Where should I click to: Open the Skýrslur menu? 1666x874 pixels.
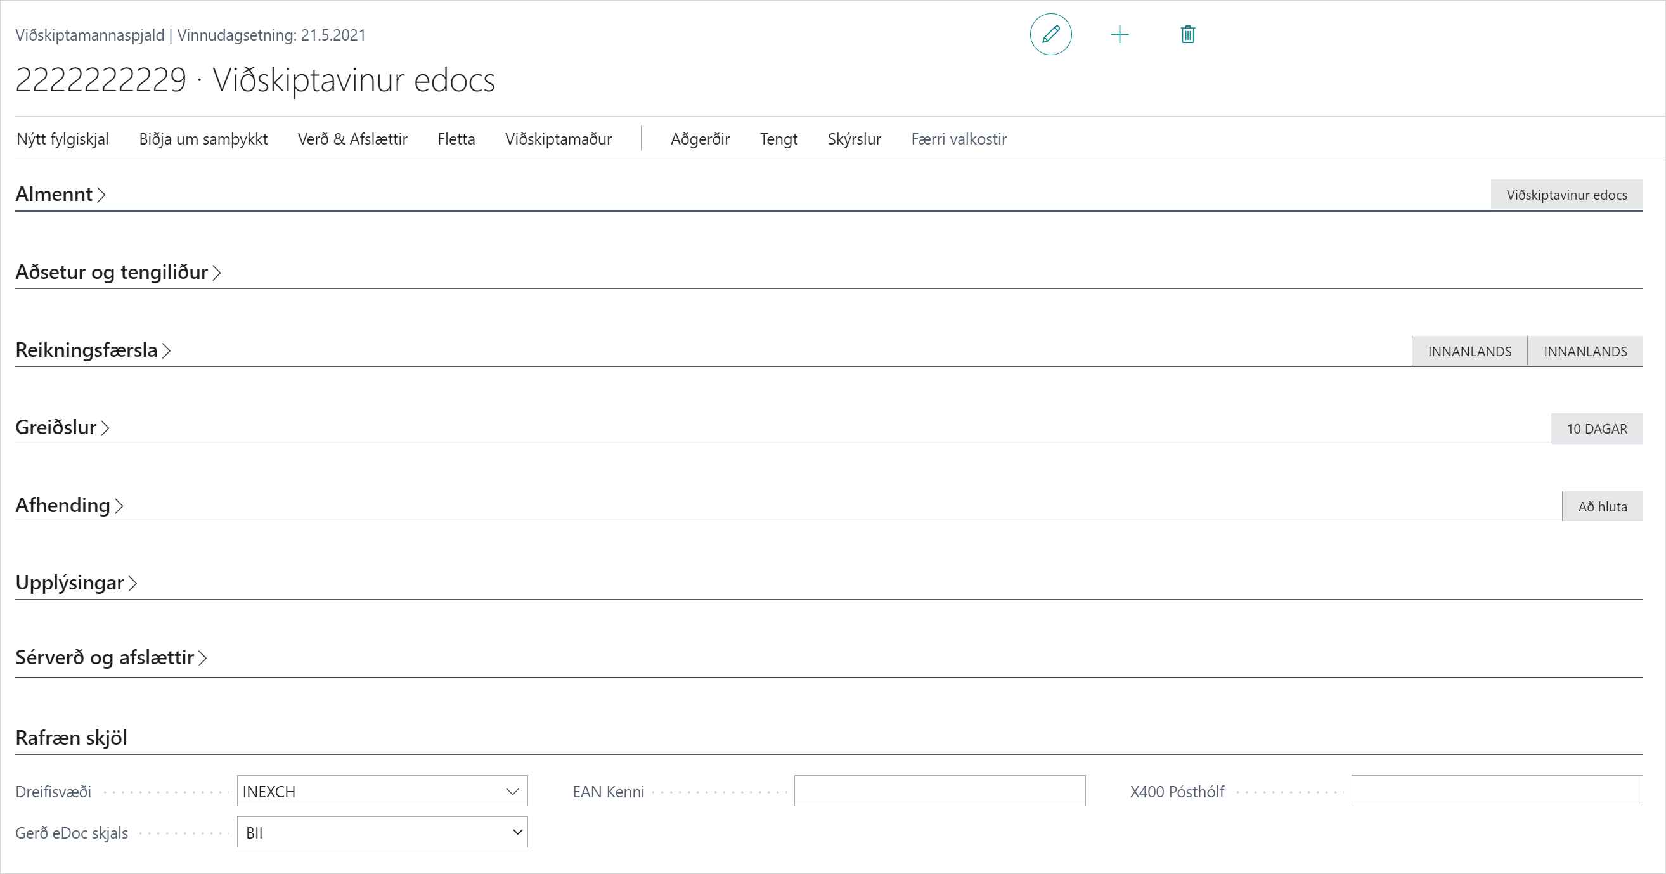[854, 139]
